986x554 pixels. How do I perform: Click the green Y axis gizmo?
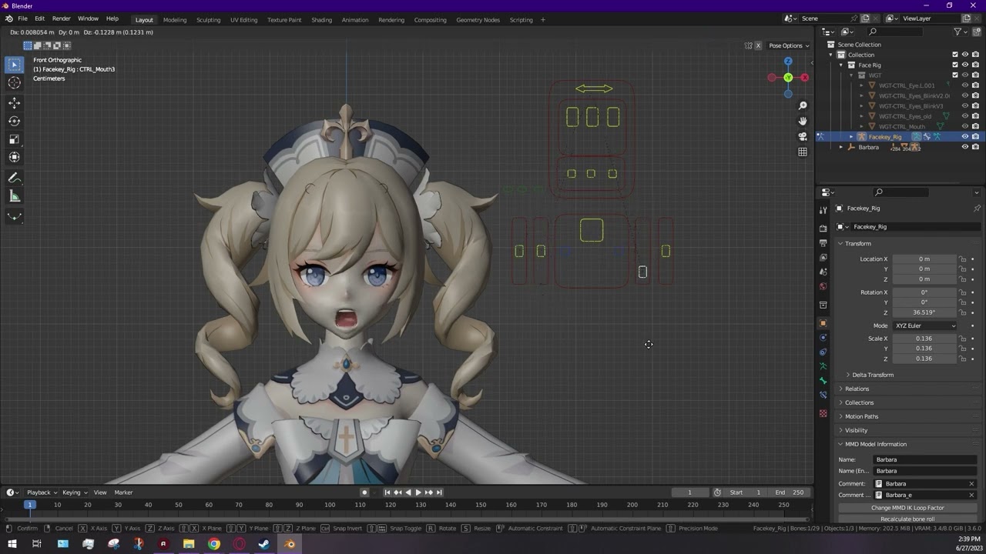(x=788, y=78)
